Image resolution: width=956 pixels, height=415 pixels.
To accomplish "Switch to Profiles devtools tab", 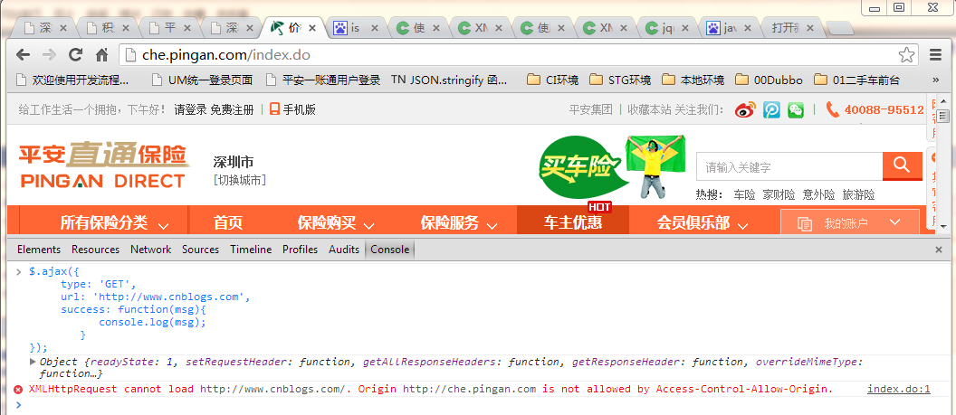I will click(x=300, y=250).
